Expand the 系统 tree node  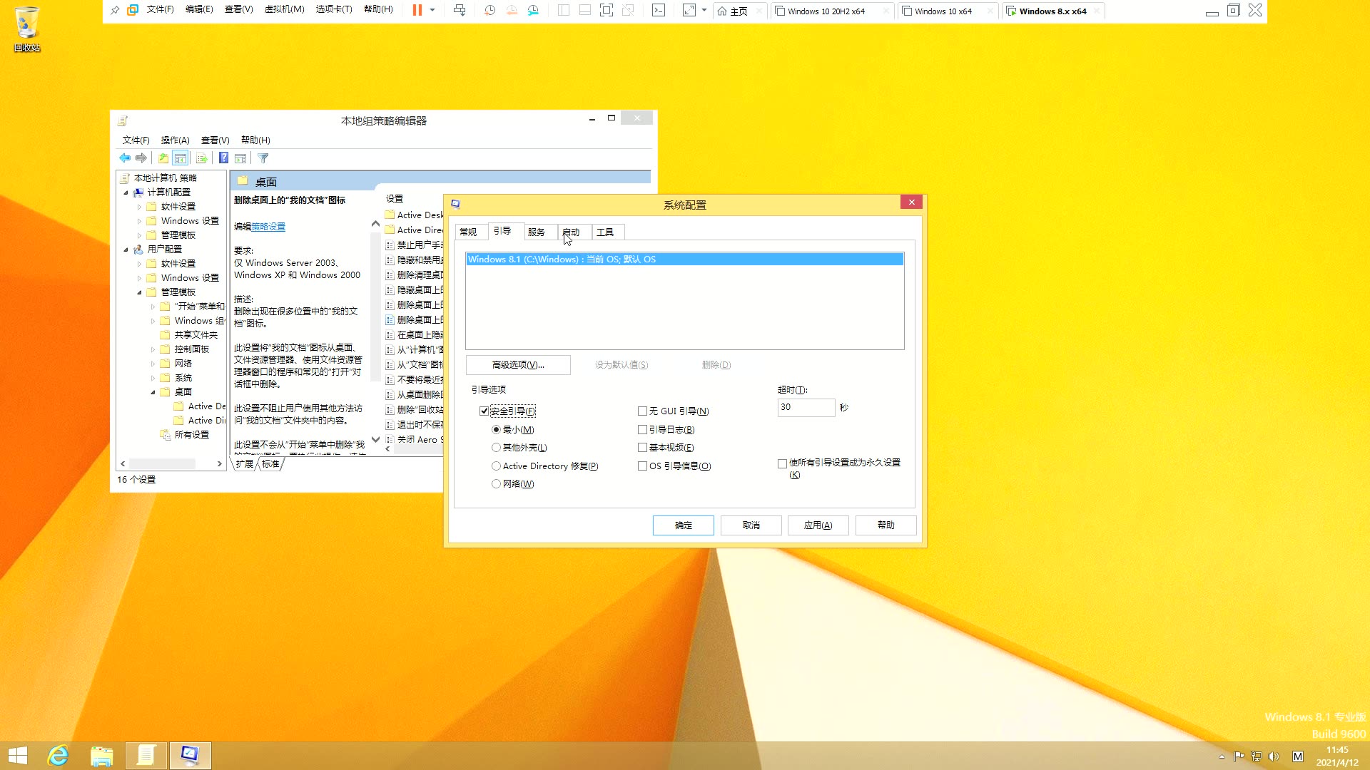coord(153,378)
